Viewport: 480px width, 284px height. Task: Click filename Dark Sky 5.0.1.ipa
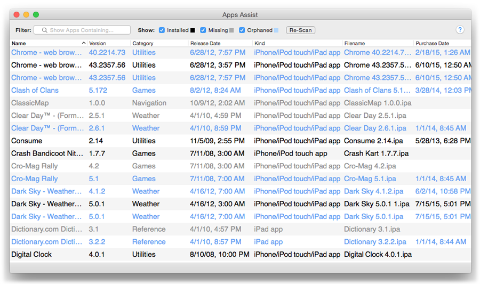pyautogui.click(x=373, y=216)
